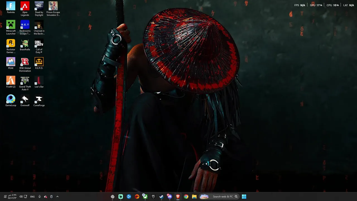
Task: Click the CPU 10% overlay readout
Action: click(333, 5)
